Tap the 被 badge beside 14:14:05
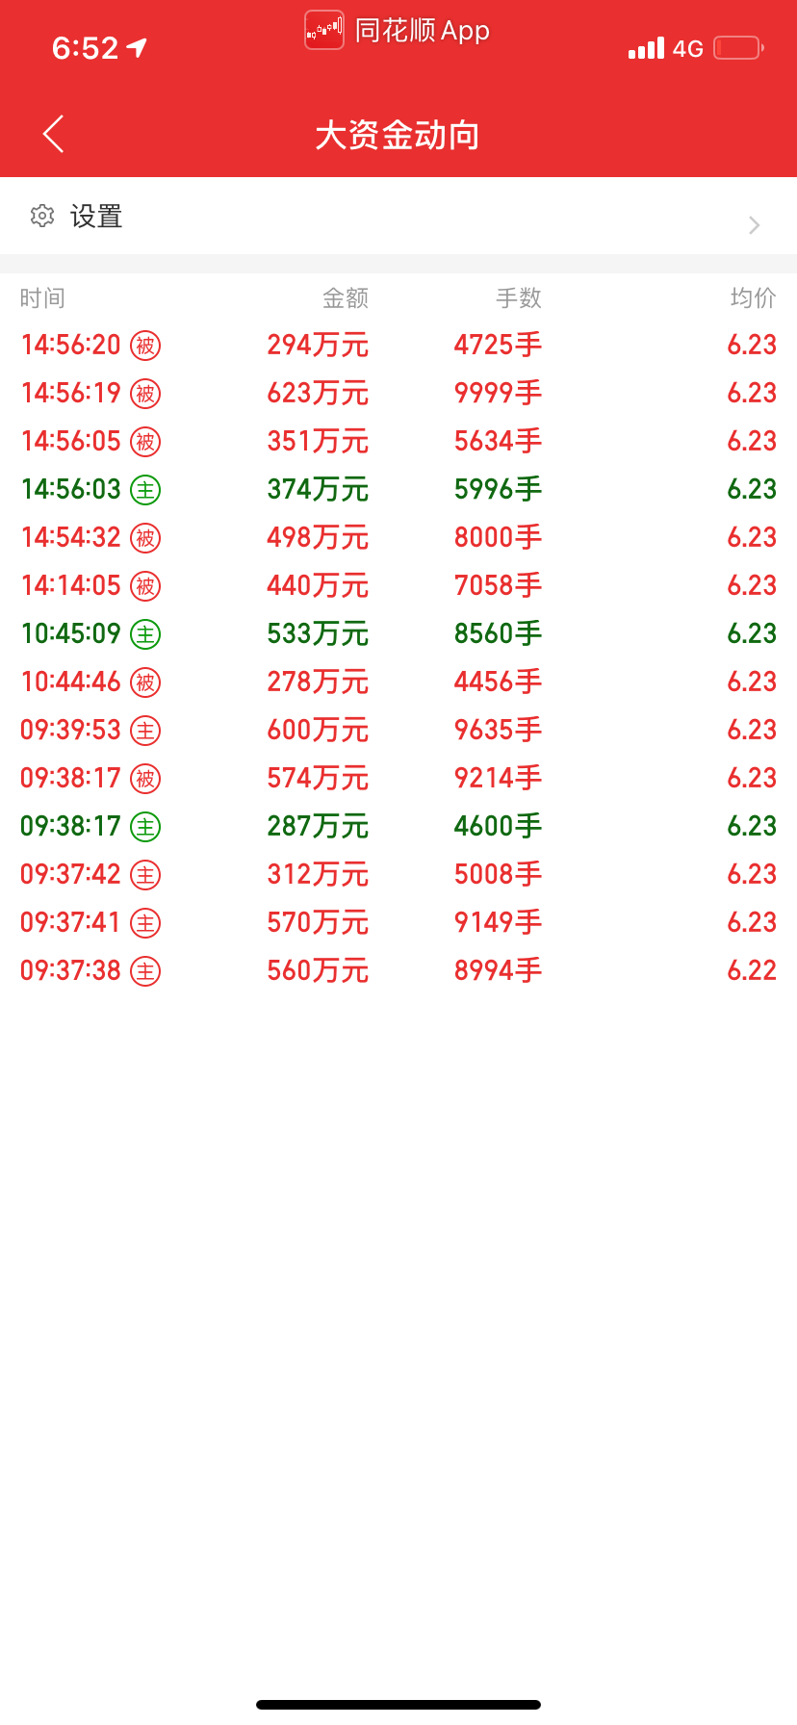The image size is (797, 1725). (x=145, y=586)
